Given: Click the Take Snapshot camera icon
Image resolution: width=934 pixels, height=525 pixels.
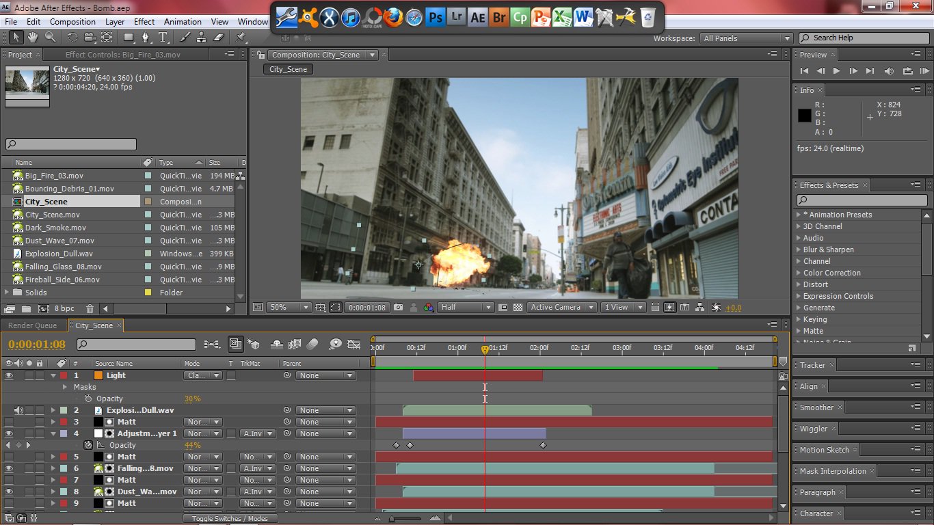Looking at the screenshot, I should coord(399,308).
